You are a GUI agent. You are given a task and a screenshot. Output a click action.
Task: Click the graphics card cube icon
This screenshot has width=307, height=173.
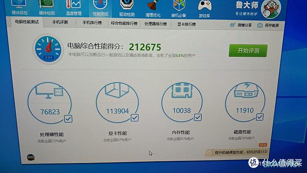click(x=117, y=90)
